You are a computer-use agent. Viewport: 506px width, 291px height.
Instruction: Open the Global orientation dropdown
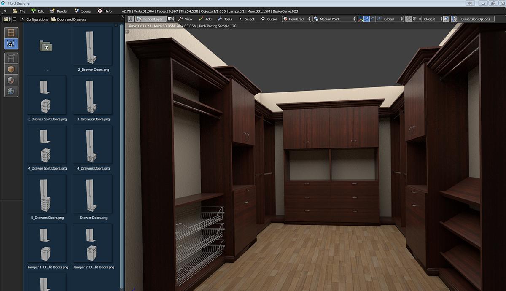(x=393, y=19)
